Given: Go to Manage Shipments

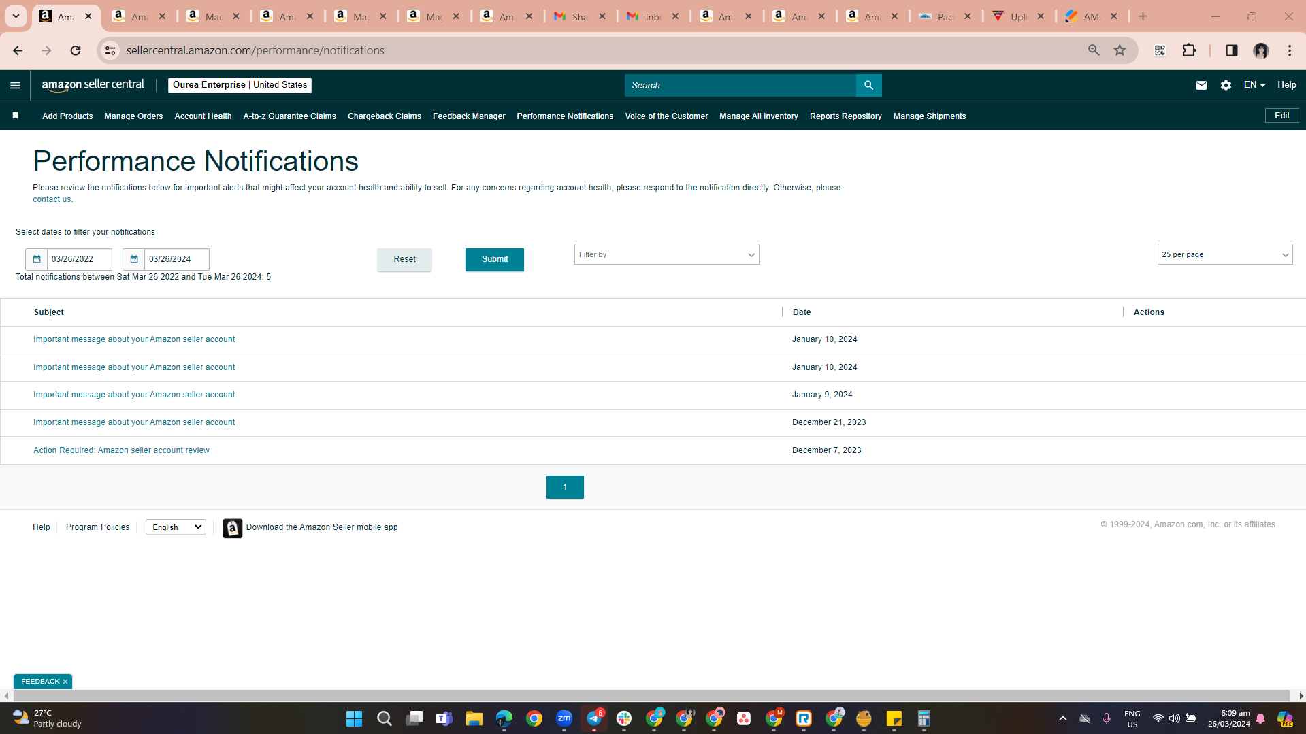Looking at the screenshot, I should (x=930, y=116).
